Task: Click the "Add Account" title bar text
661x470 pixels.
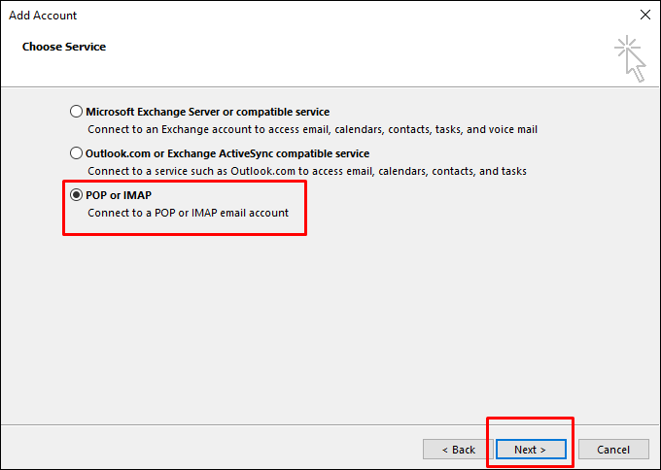Action: pos(43,16)
